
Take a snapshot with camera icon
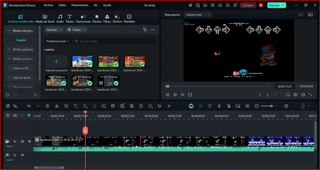(x=295, y=95)
